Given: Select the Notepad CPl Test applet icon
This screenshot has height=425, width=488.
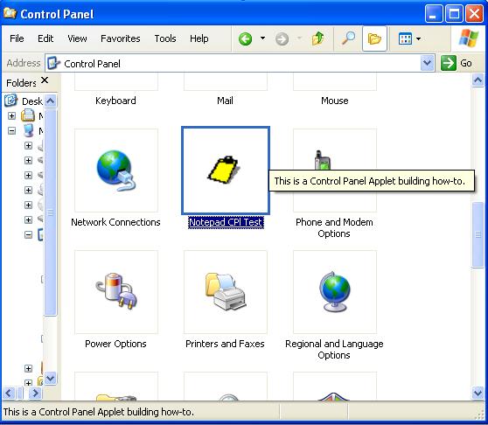Looking at the screenshot, I should 226,171.
